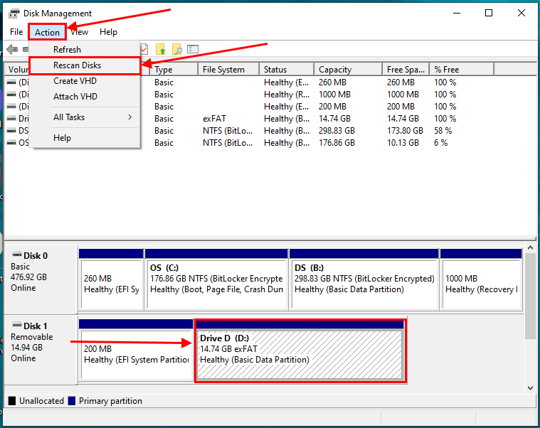The width and height of the screenshot is (540, 428).
Task: Click the Disk 0 label panel
Action: [41, 279]
